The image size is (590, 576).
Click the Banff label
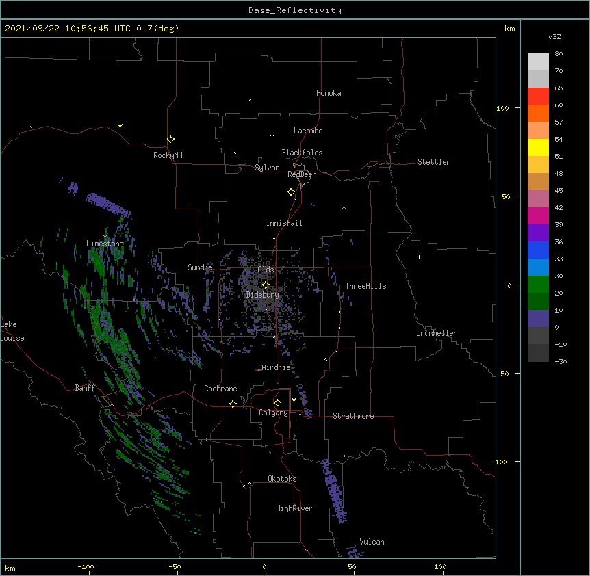[x=85, y=388]
